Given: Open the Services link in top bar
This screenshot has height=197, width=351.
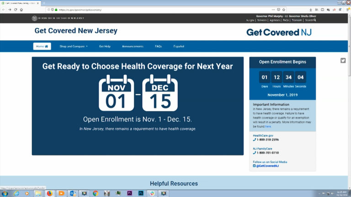Looking at the screenshot, I should [x=262, y=21].
